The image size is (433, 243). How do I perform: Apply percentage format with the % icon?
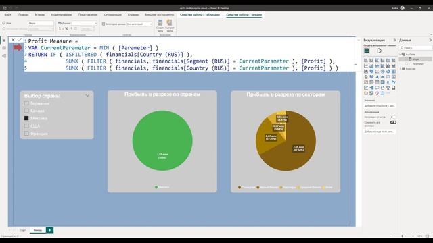66,28
